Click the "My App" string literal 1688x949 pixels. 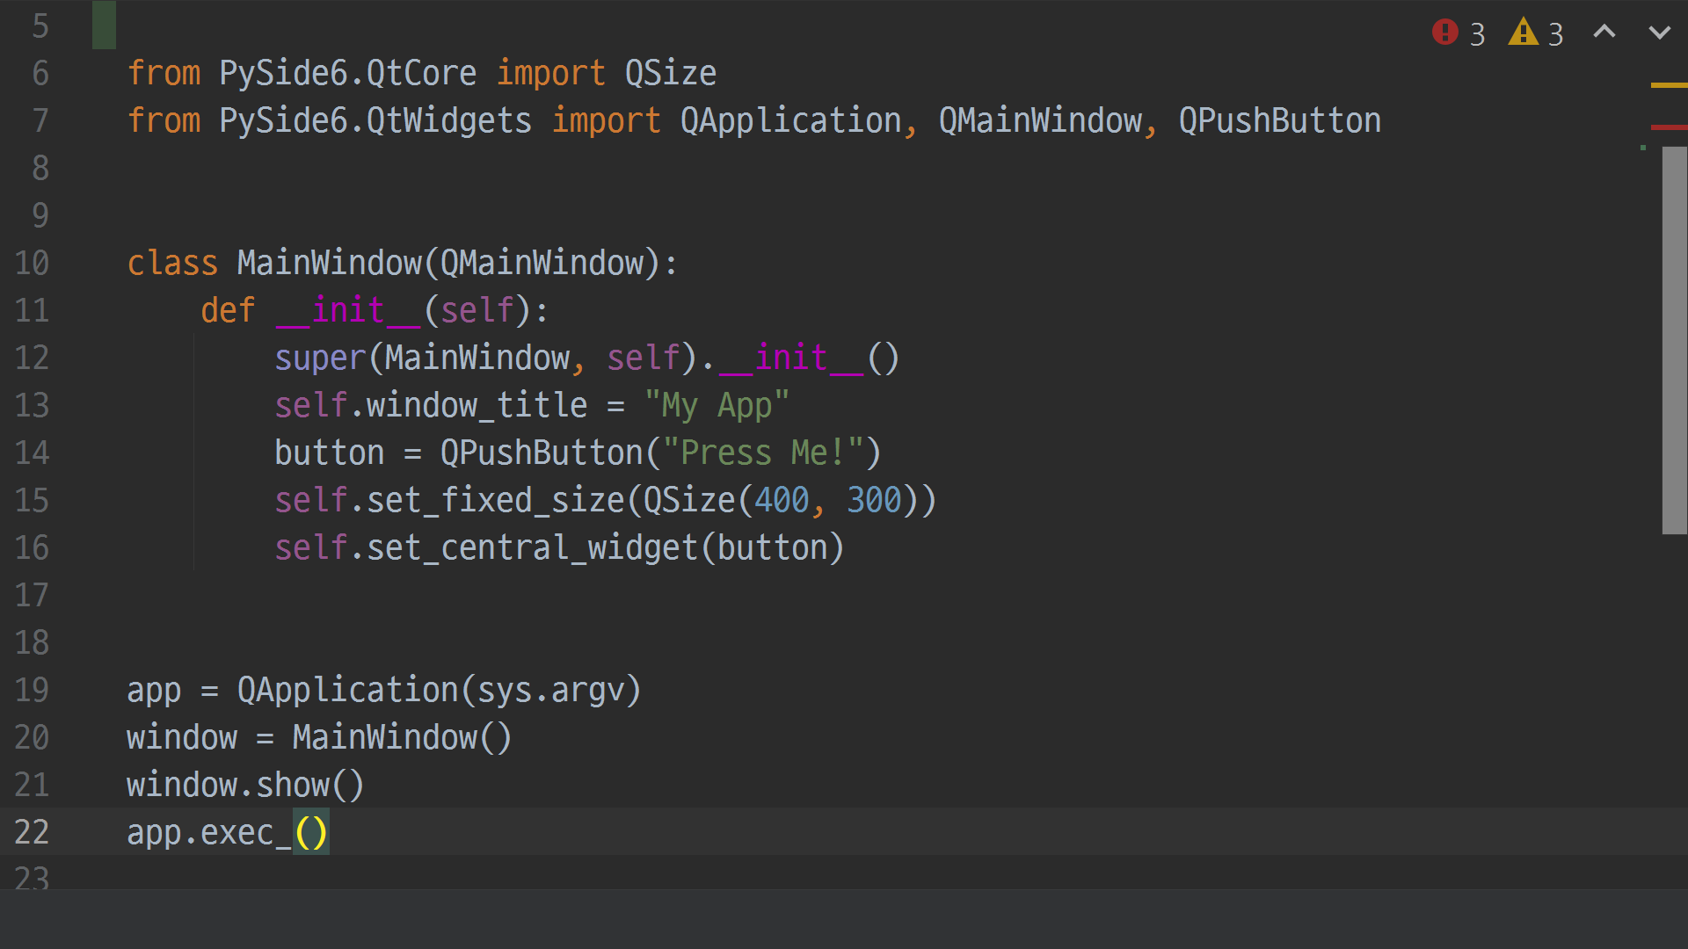717,405
